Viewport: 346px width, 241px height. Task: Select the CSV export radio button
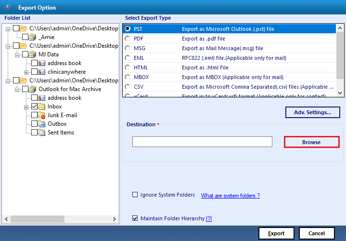point(128,87)
